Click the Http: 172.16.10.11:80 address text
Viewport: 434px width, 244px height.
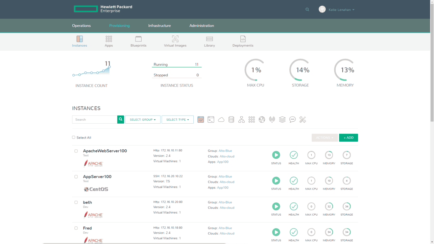point(168,150)
